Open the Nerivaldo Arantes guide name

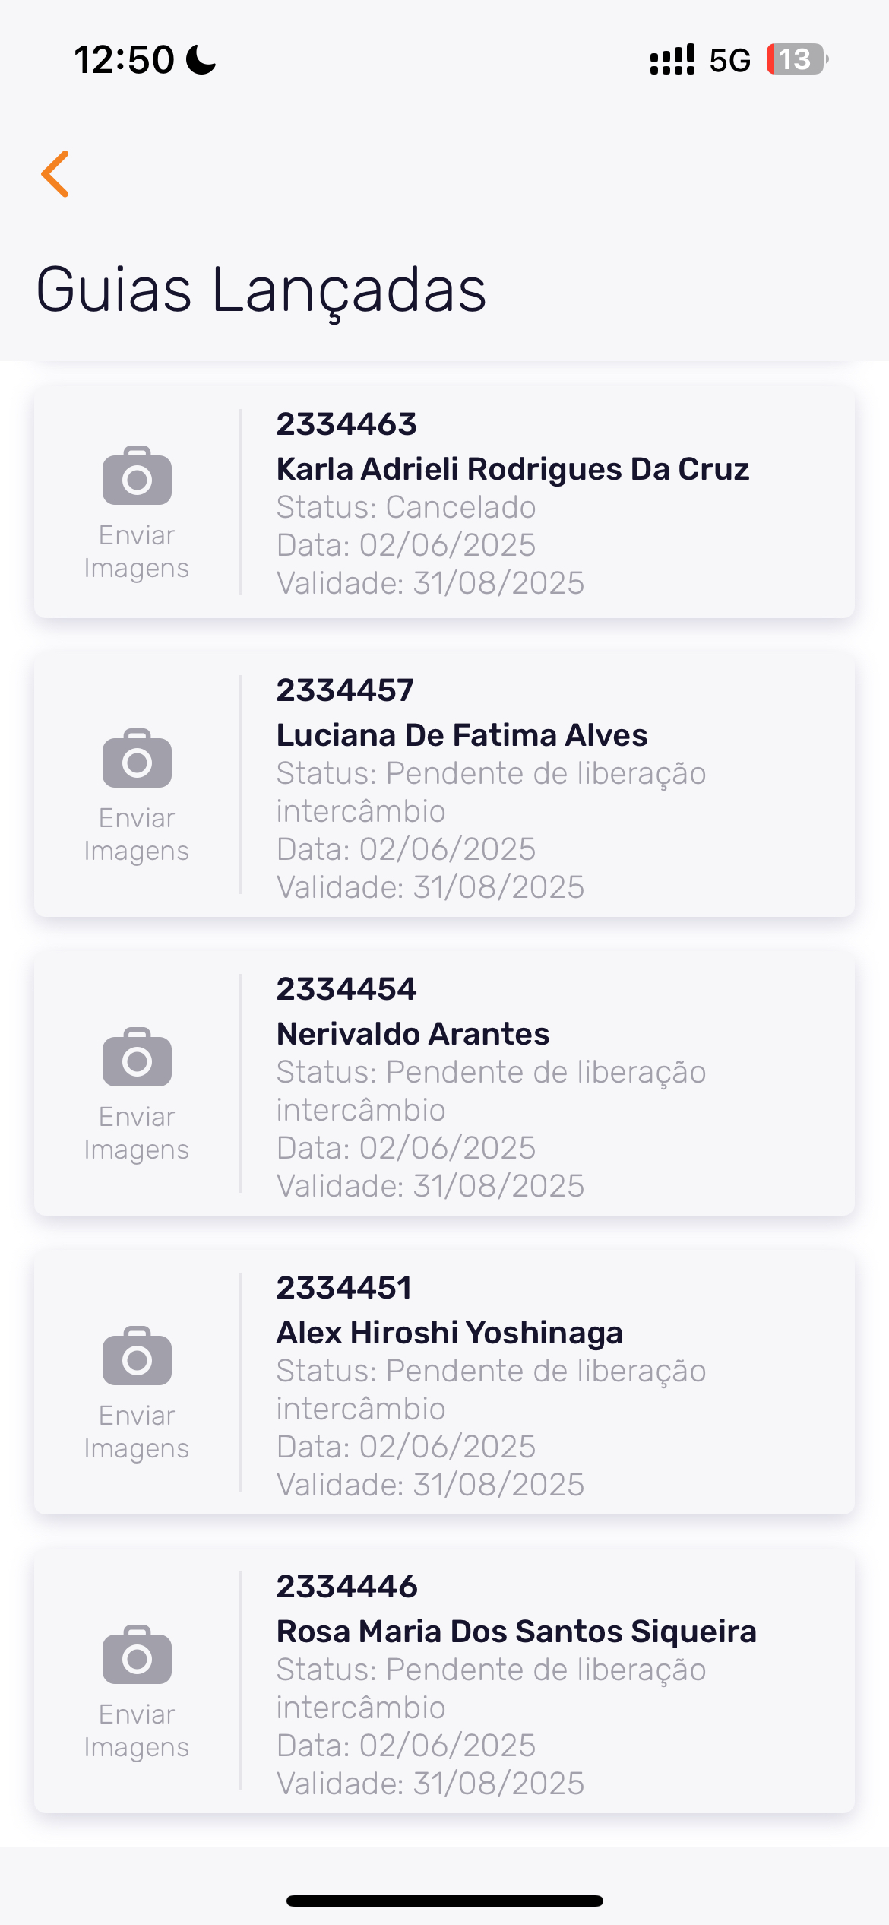tap(413, 1034)
